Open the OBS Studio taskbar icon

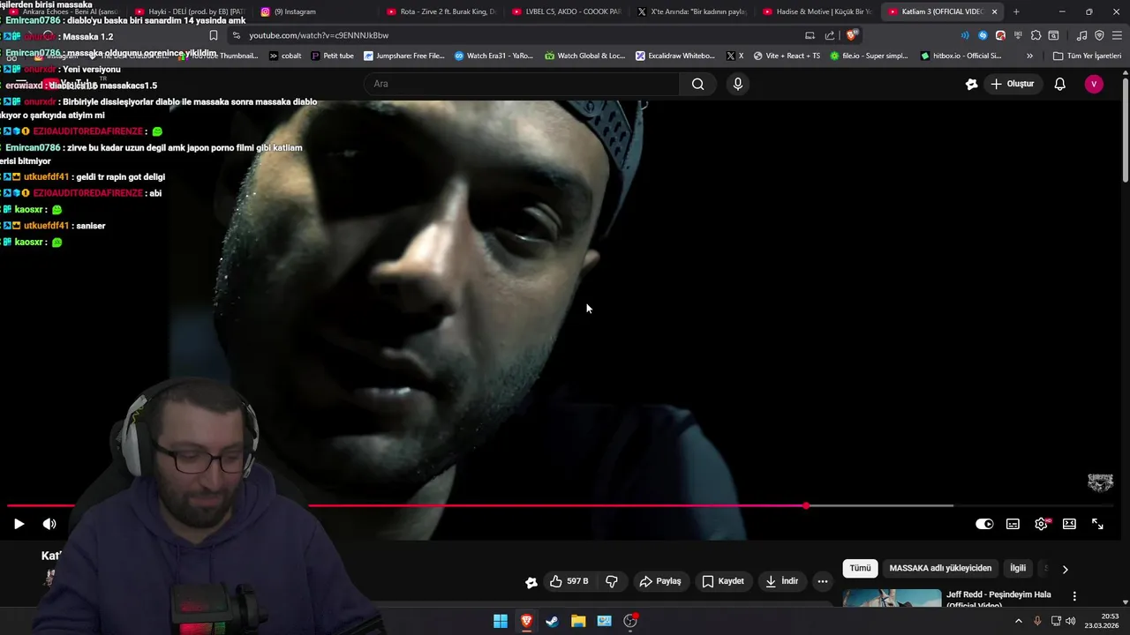(x=630, y=621)
